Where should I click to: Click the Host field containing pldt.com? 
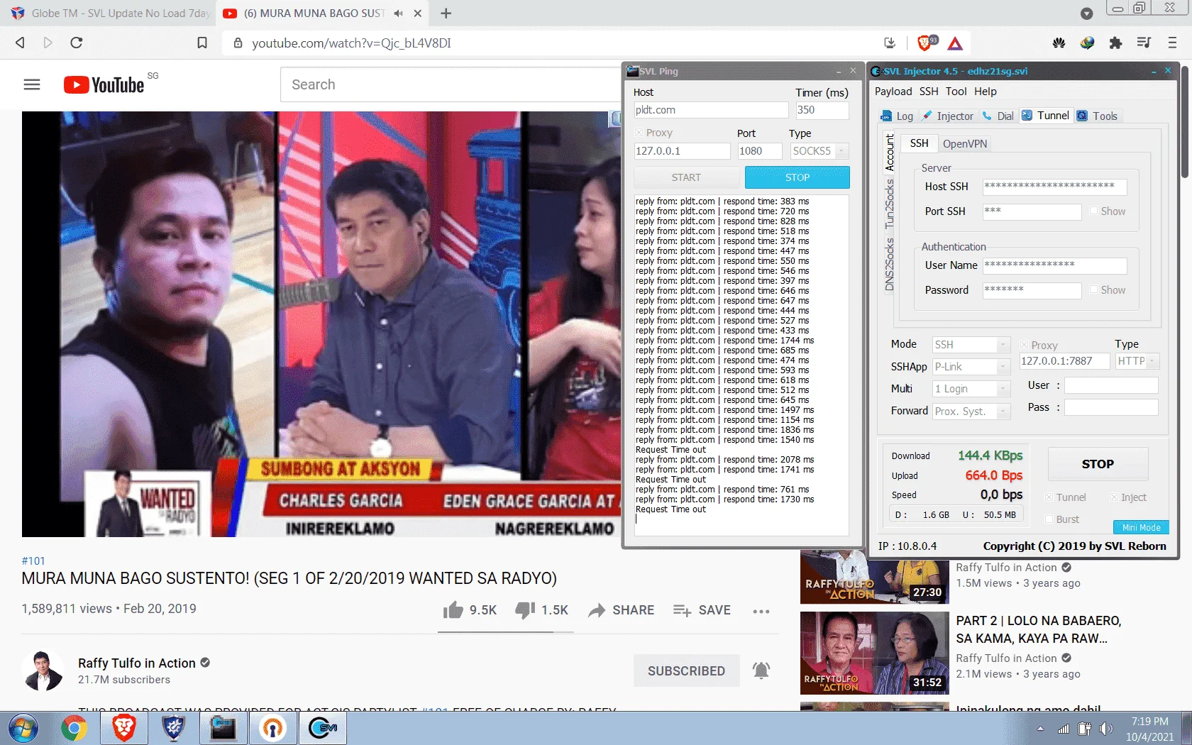(711, 110)
